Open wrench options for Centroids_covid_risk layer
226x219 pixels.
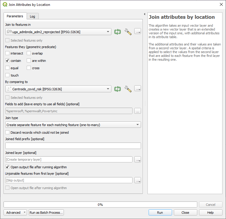(128, 89)
